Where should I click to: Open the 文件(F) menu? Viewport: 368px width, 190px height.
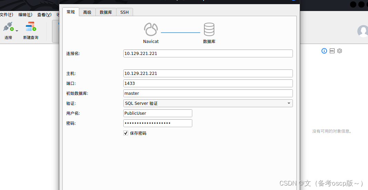pos(7,15)
